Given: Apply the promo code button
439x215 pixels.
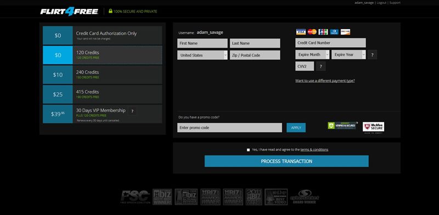Looking at the screenshot, I should click(296, 128).
